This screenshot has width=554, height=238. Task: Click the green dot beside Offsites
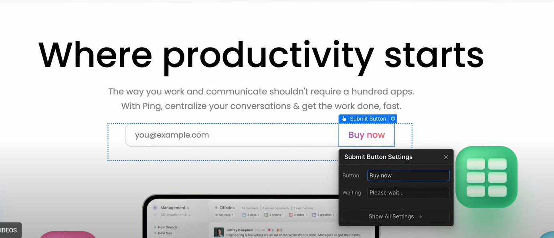point(216,208)
